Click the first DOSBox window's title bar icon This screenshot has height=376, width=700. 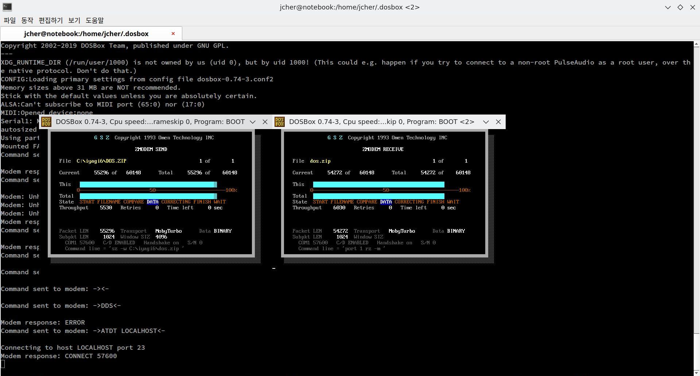pyautogui.click(x=46, y=122)
